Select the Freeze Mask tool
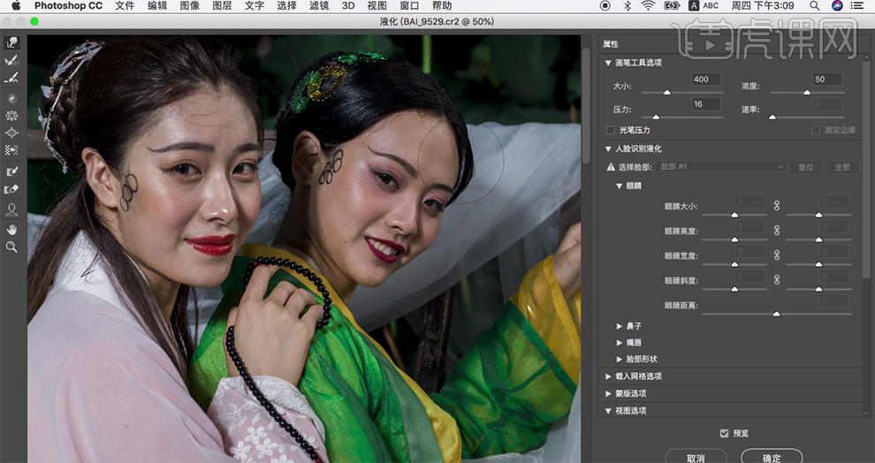The image size is (875, 463). 12,171
